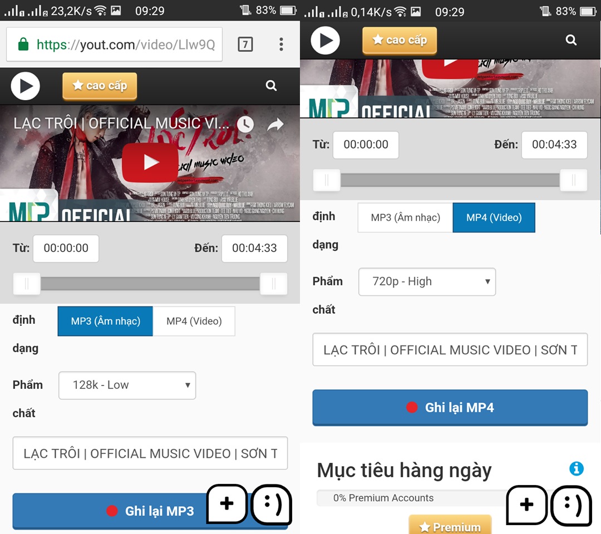Select MP3 (Âm nhạc) format in right screen
The image size is (601, 534).
[406, 217]
